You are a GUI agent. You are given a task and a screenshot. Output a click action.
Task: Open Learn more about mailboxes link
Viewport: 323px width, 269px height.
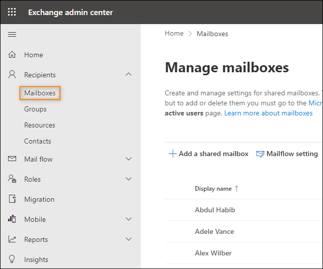pos(268,113)
